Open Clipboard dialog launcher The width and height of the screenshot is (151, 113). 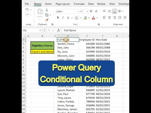52,24
